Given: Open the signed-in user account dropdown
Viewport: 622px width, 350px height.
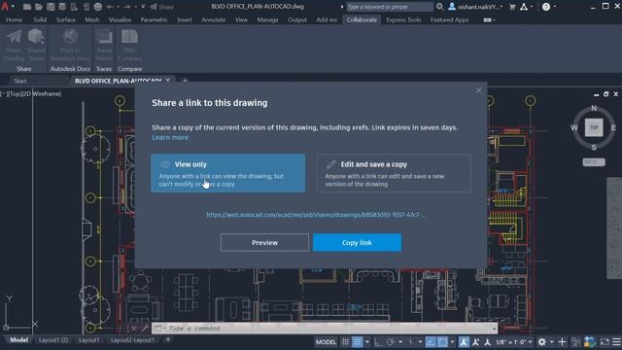Looking at the screenshot, I should [475, 7].
